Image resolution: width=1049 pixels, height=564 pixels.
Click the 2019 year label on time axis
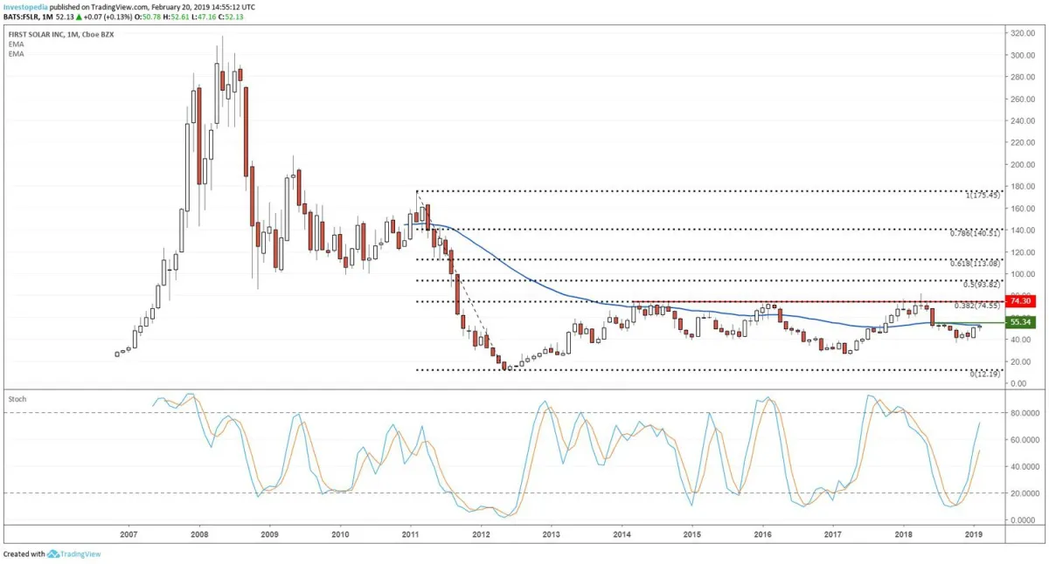point(973,533)
